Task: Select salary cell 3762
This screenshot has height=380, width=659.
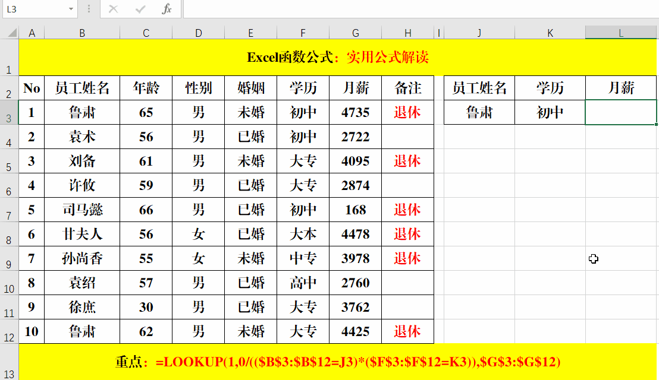Action: [x=356, y=307]
